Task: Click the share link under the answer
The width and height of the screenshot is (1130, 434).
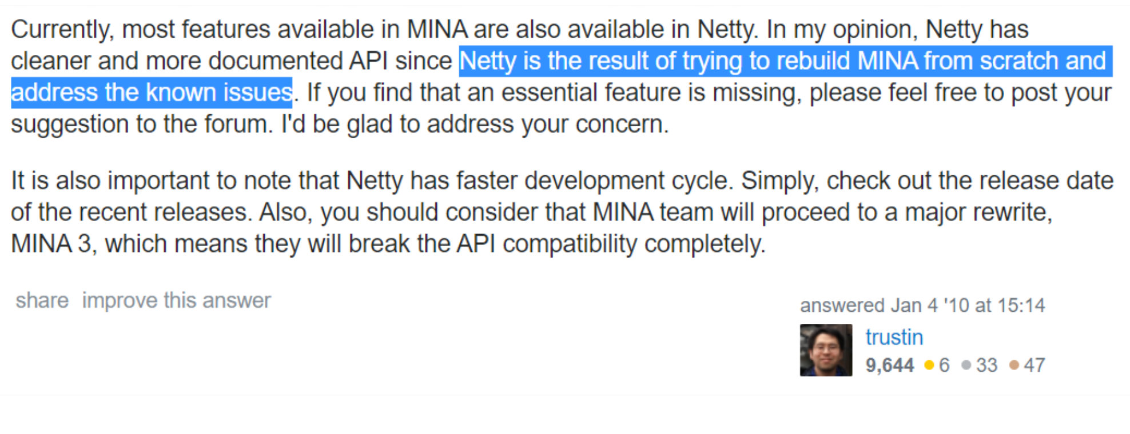Action: [42, 300]
